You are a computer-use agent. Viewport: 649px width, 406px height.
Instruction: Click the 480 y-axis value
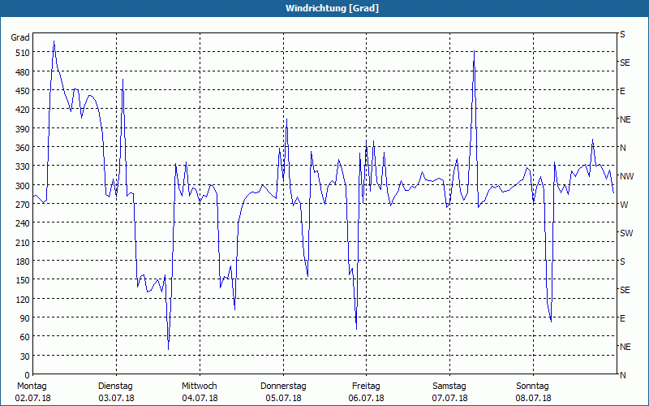pos(23,72)
